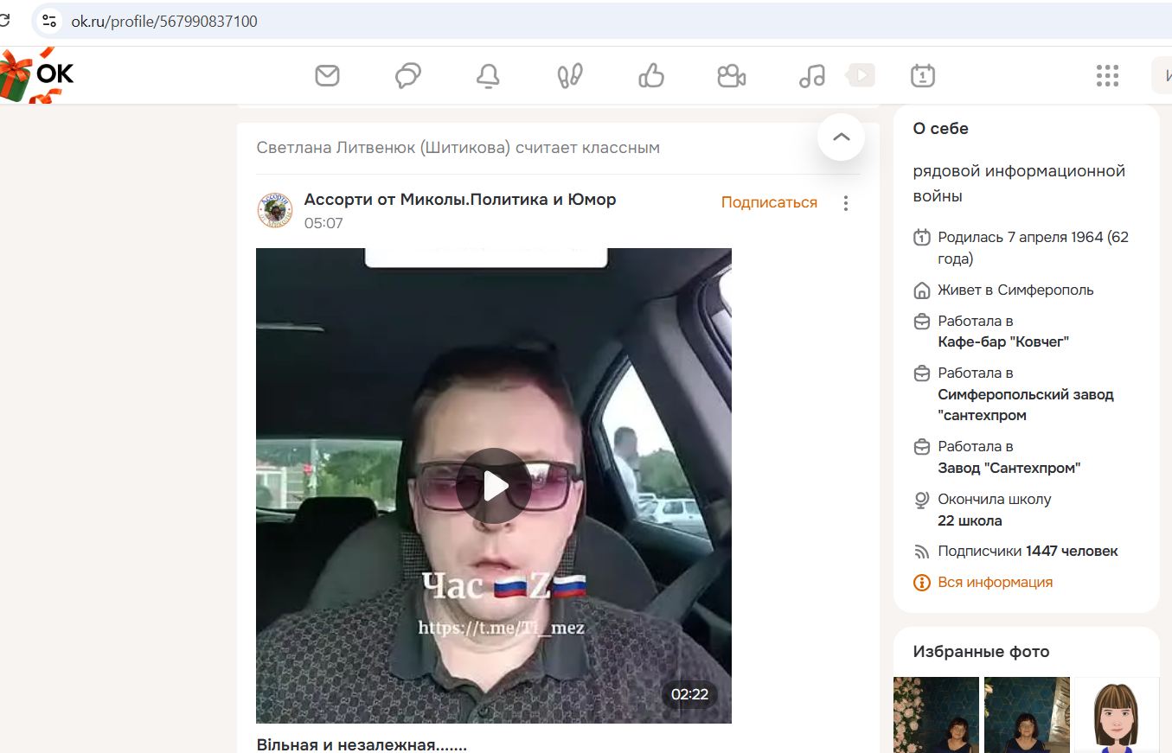Click the post caption Вільная и незалежная
1172x753 pixels.
click(x=362, y=744)
